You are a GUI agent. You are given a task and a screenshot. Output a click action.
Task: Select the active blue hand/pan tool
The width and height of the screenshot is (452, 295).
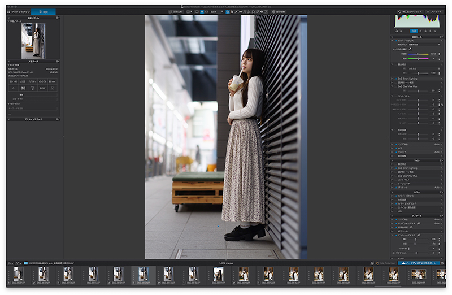point(228,12)
